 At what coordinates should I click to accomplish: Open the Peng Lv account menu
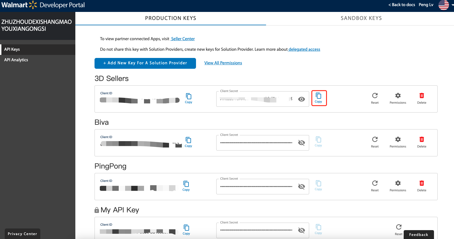[426, 5]
